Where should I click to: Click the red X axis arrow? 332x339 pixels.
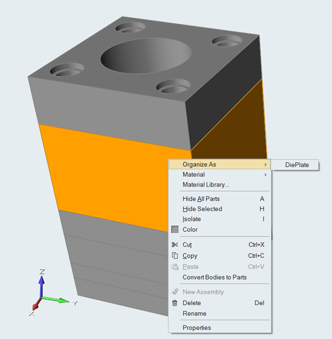pos(35,305)
